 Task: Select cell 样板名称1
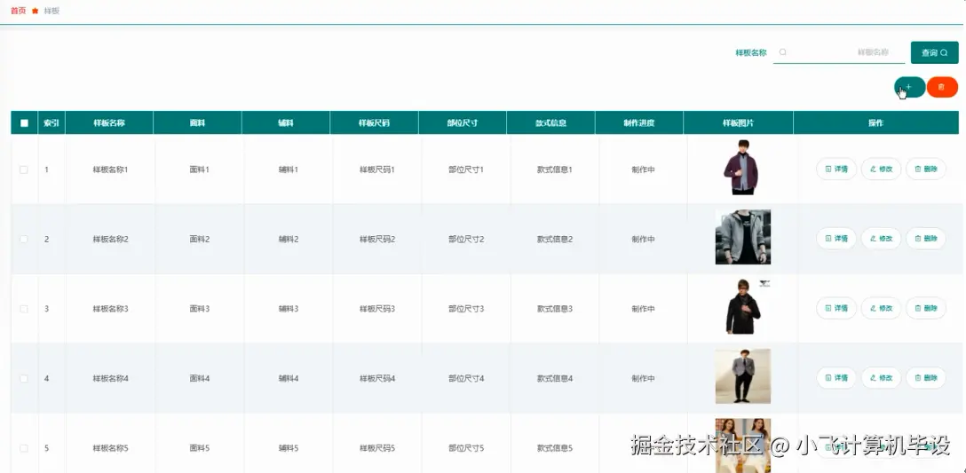pyautogui.click(x=110, y=169)
